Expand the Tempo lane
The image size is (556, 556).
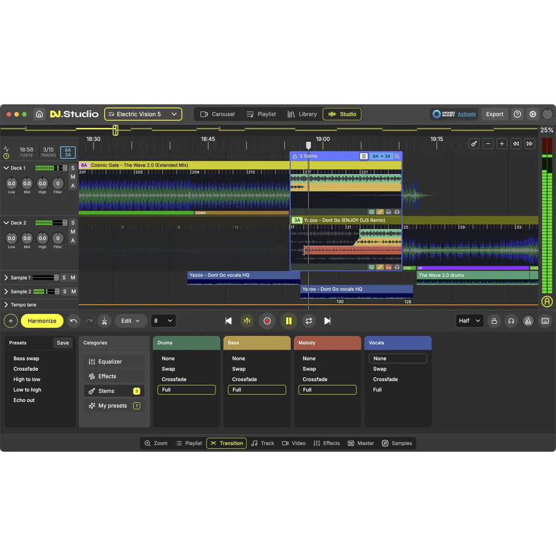coord(6,305)
